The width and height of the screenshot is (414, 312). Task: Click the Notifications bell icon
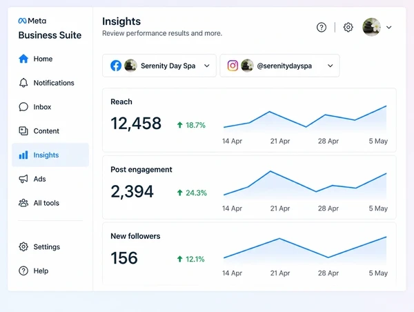tap(23, 83)
